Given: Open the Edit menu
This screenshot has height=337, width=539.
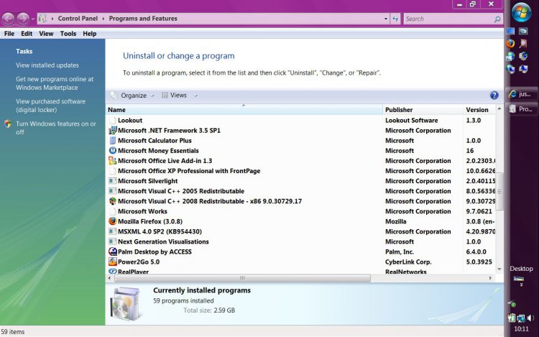Looking at the screenshot, I should (x=27, y=34).
